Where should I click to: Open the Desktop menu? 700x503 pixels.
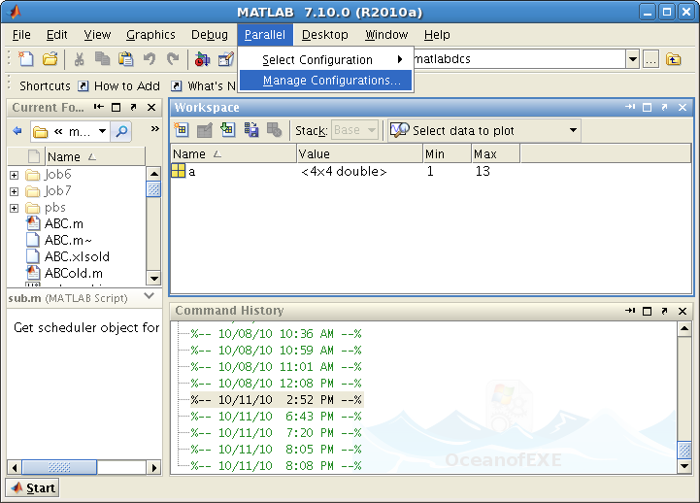(x=324, y=34)
